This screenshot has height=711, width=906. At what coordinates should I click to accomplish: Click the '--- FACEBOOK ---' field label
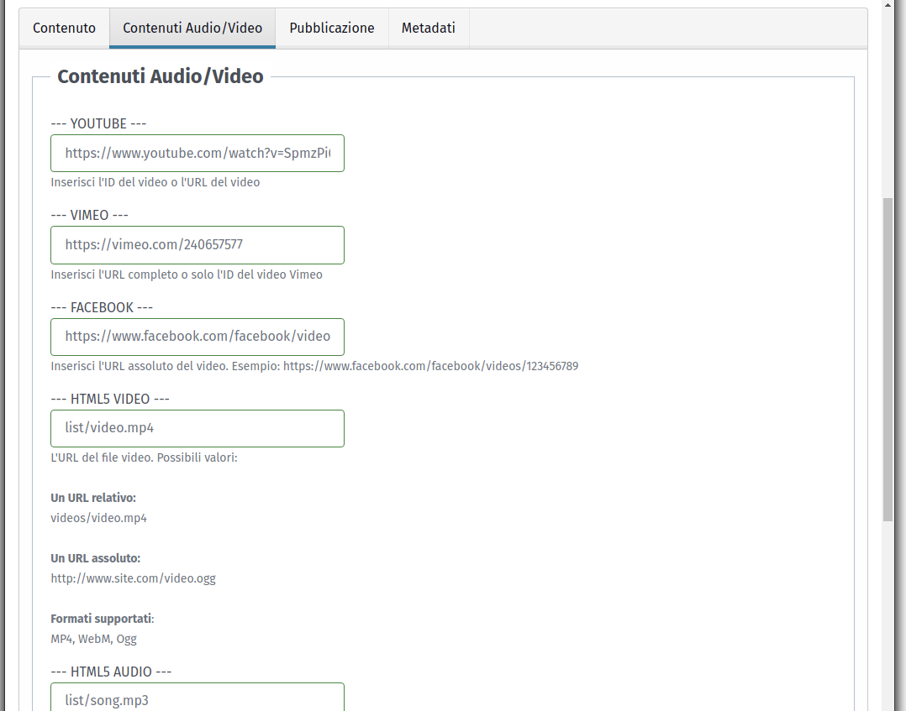[102, 307]
